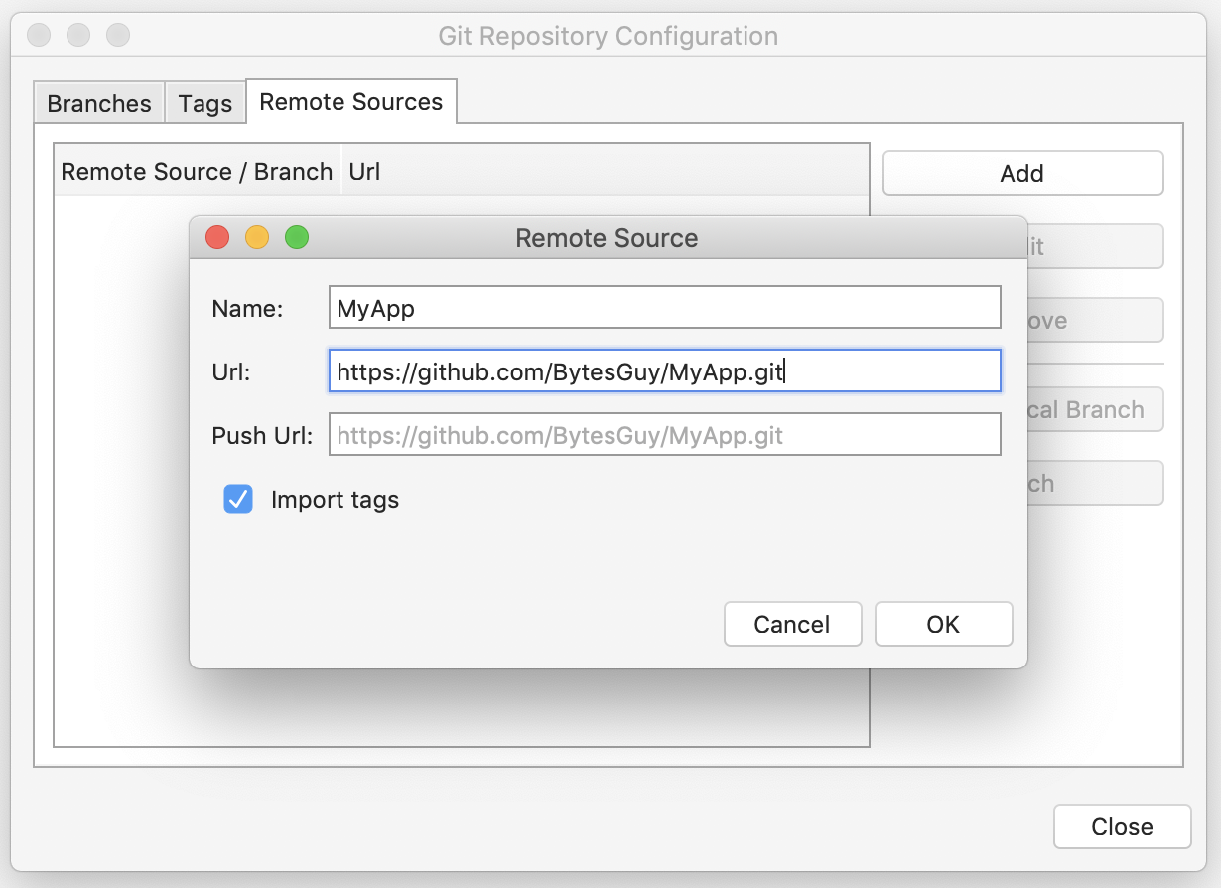1221x888 pixels.
Task: Switch to the Branches tab
Action: pos(98,102)
